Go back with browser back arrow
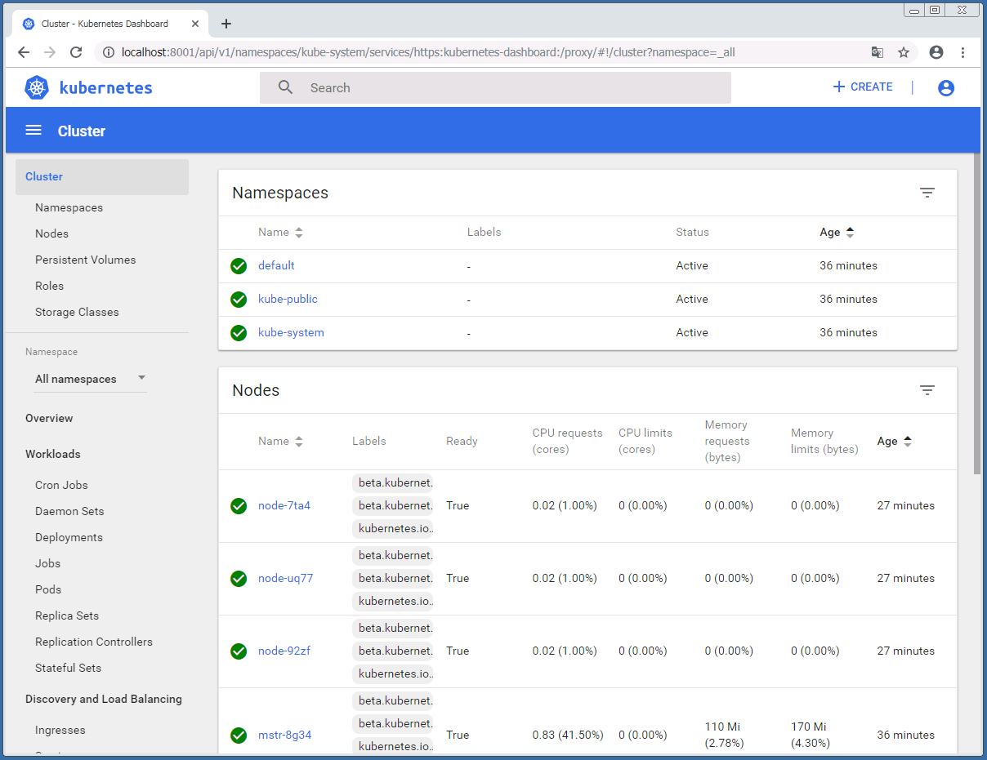Screen dimensions: 987x760 point(24,52)
